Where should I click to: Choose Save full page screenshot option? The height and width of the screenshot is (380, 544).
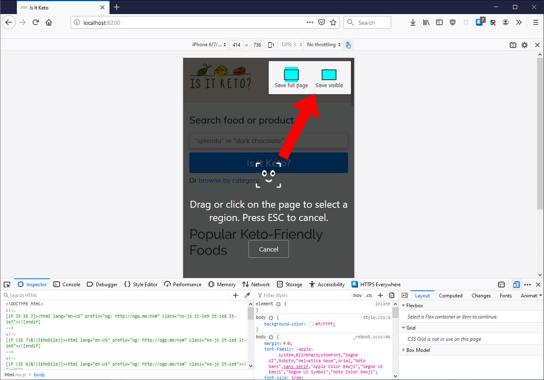(291, 78)
